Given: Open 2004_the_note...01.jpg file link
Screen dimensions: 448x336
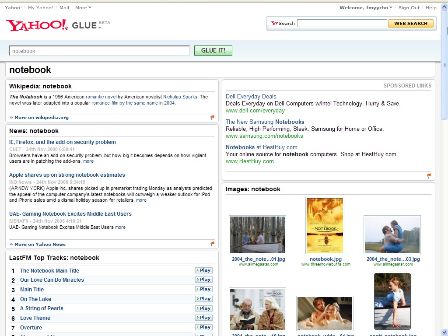Looking at the screenshot, I should click(x=259, y=259).
